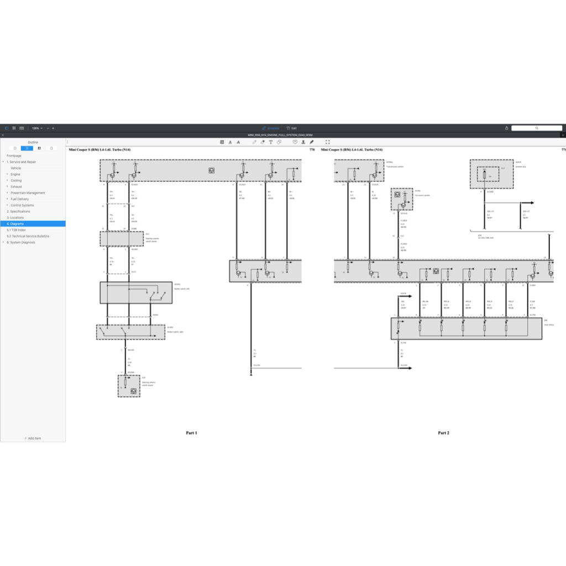
Task: Select the shapes tool
Action: (279, 142)
